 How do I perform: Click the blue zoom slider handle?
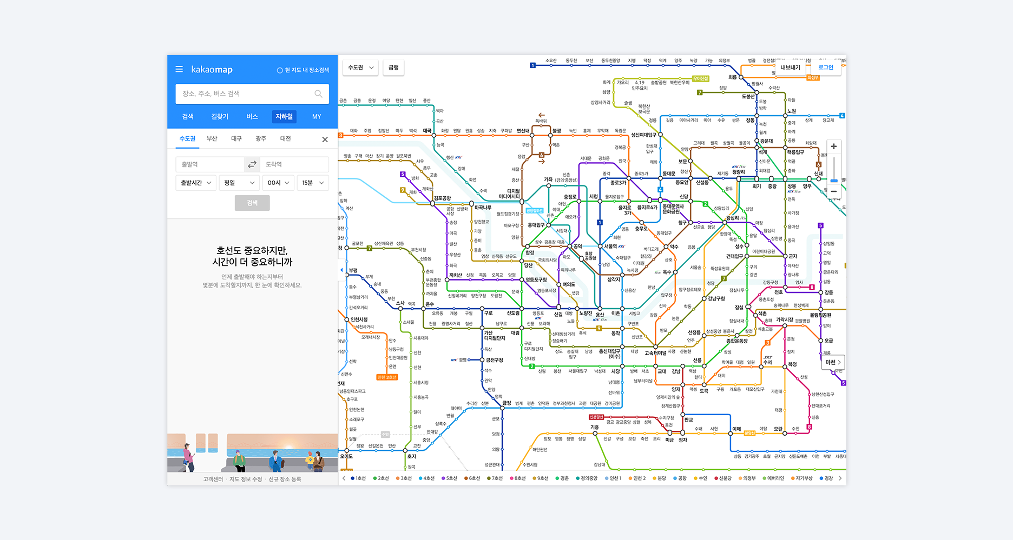[x=834, y=181]
